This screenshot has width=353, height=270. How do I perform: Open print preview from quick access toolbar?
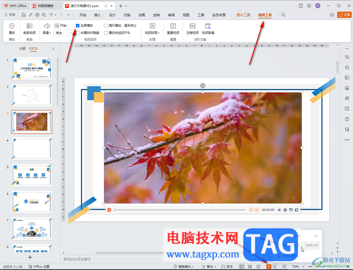[x=44, y=15]
